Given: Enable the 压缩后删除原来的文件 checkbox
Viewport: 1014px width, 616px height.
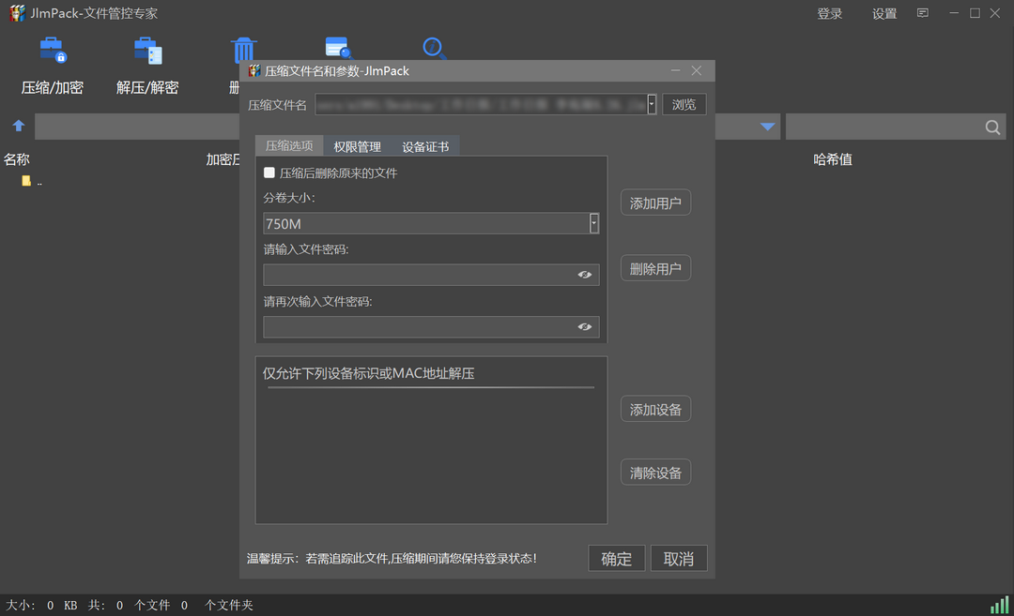Looking at the screenshot, I should (269, 173).
